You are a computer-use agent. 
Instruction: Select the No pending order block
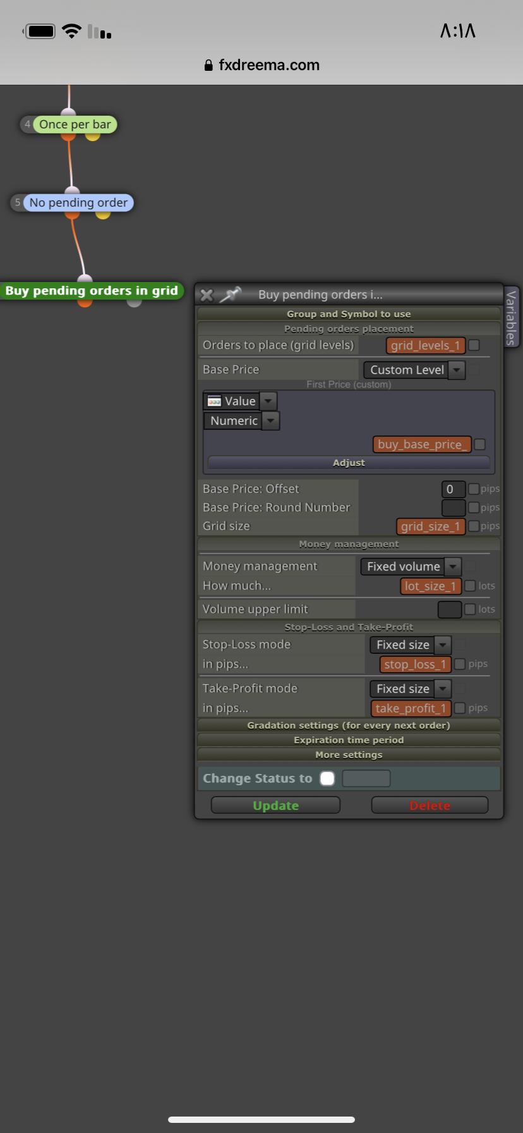coord(78,203)
